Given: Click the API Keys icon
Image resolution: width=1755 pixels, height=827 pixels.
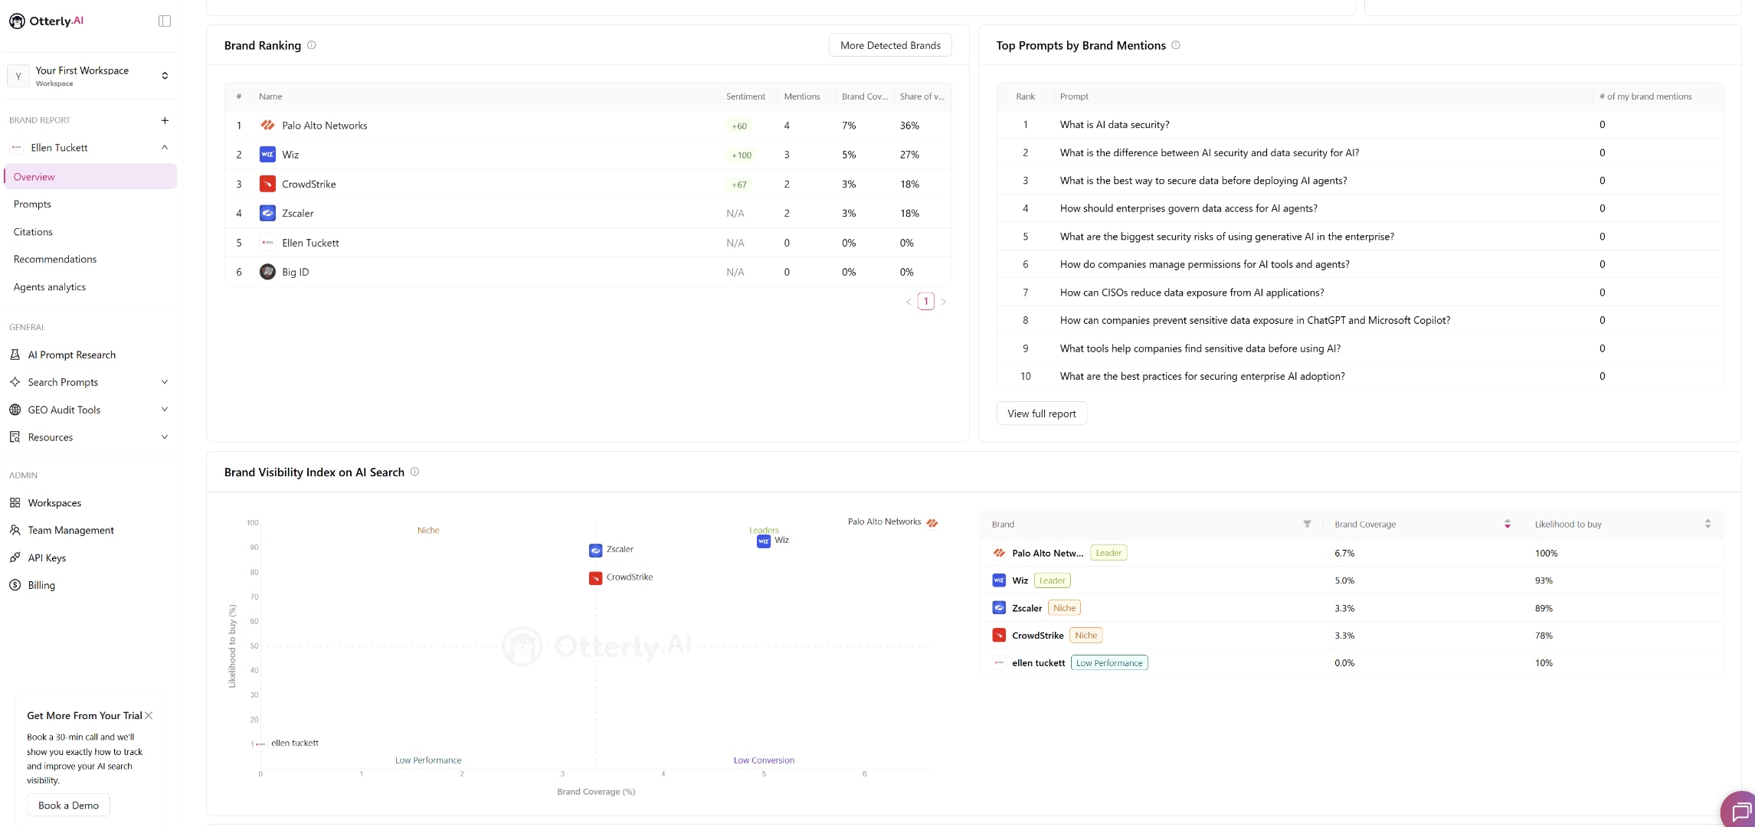Looking at the screenshot, I should pos(15,557).
